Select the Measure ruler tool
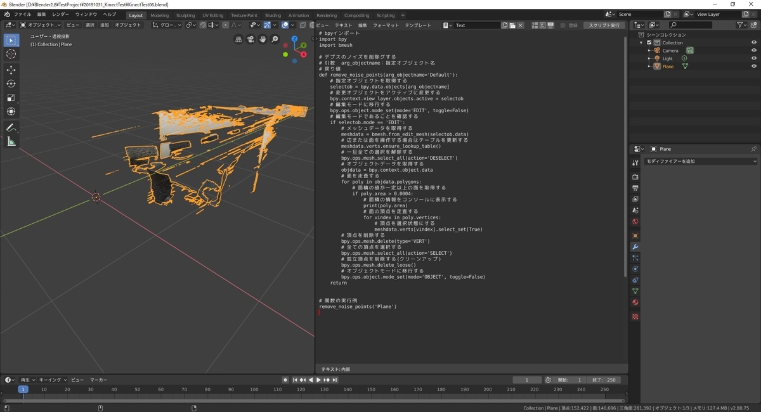The image size is (761, 412). point(11,141)
